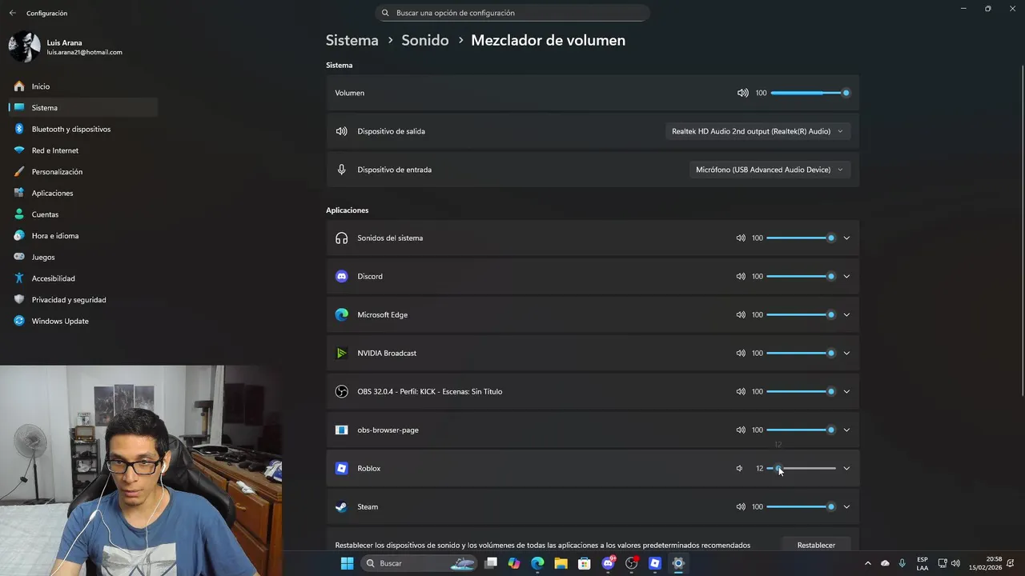1025x576 pixels.
Task: Click the Discord volume slider
Action: point(801,276)
